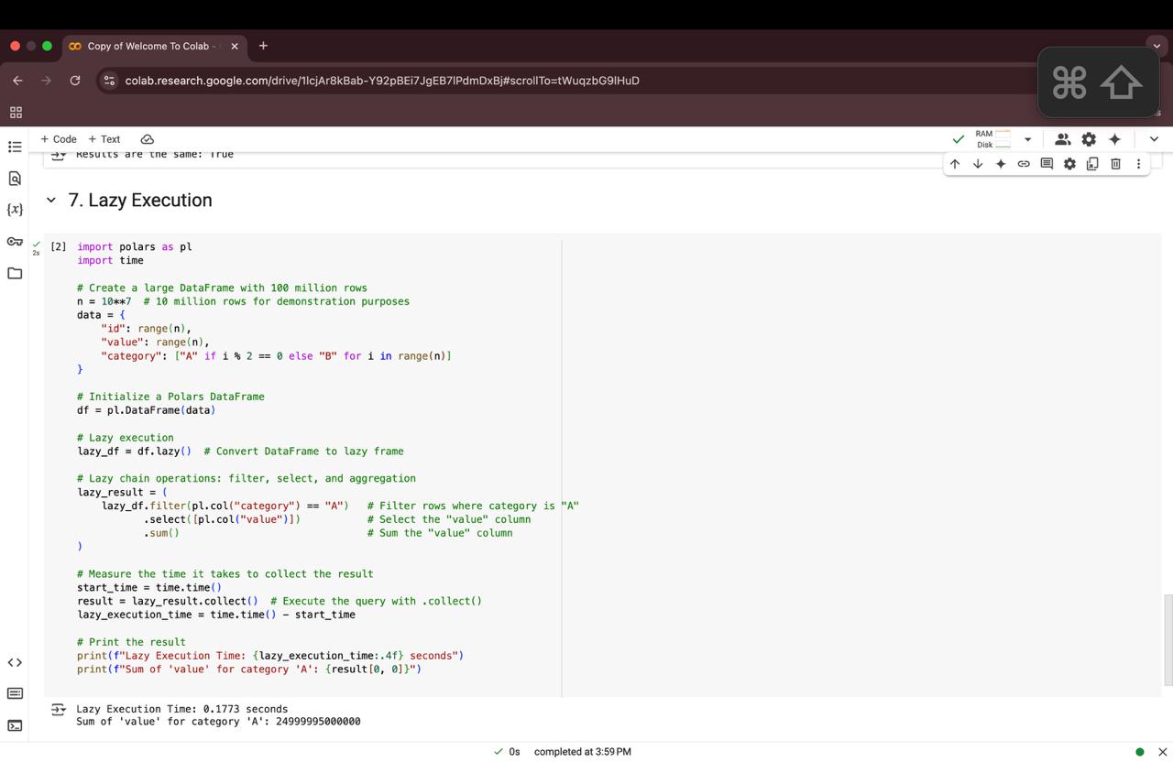
Task: Click 'import polars as pl' code line
Action: [x=135, y=246]
